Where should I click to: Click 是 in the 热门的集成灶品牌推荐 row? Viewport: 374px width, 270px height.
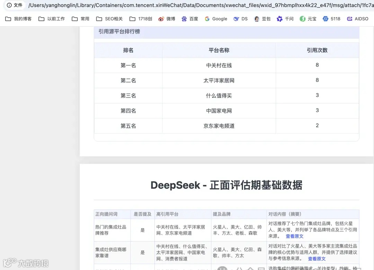pos(142,230)
